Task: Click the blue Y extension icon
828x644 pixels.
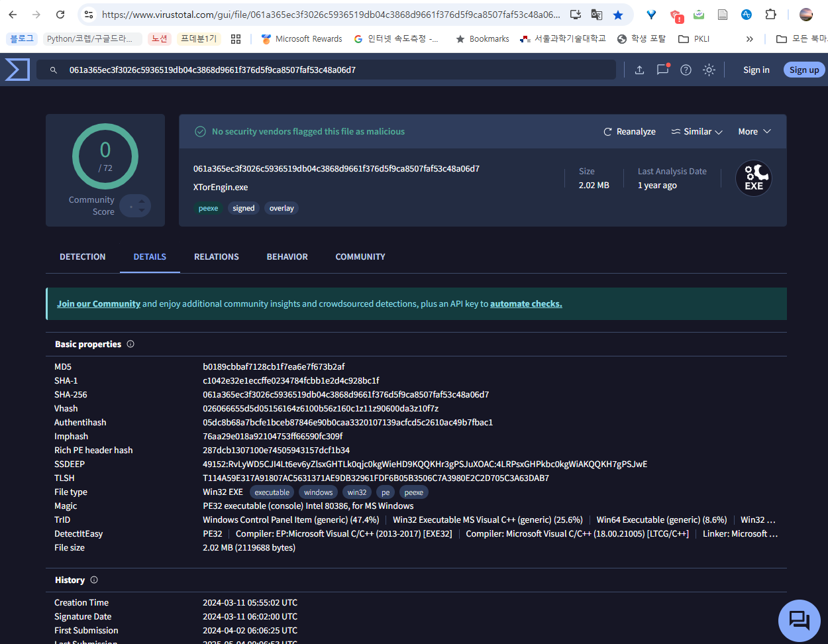Action: [651, 14]
